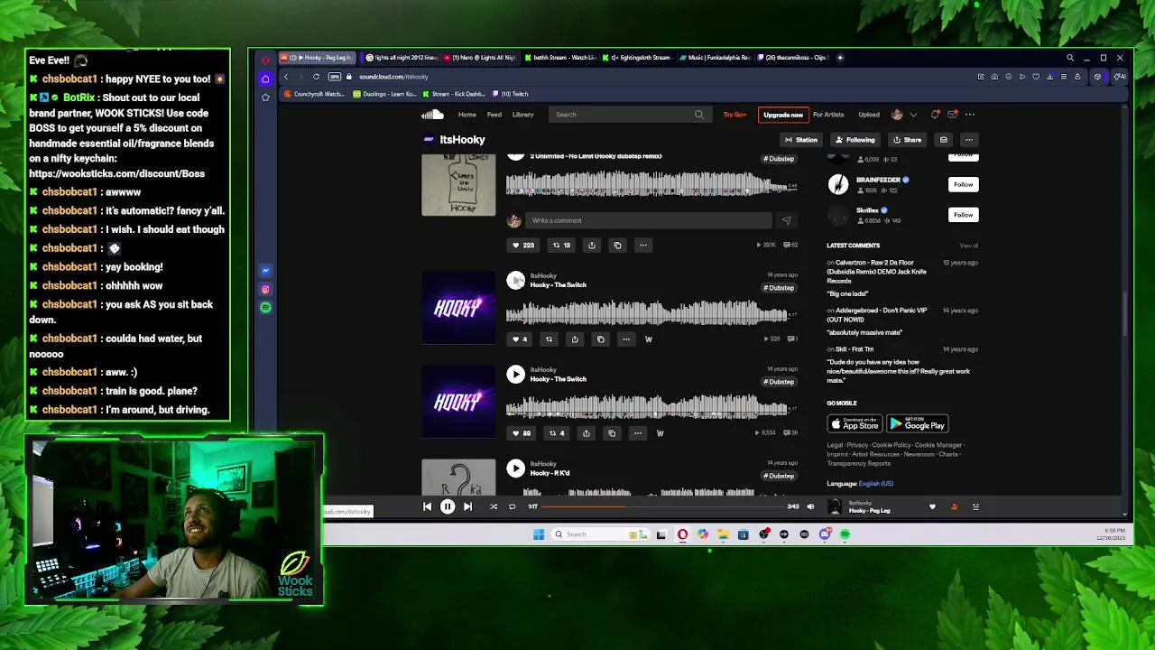Open the header three-dots more menu
1155x650 pixels.
(x=970, y=115)
